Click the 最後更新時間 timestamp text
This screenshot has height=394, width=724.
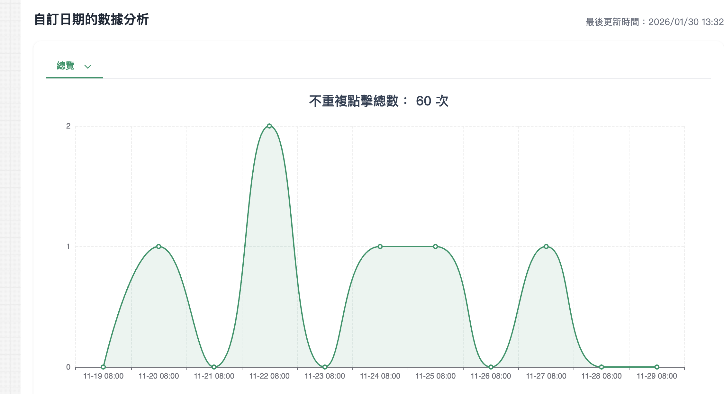coord(654,22)
